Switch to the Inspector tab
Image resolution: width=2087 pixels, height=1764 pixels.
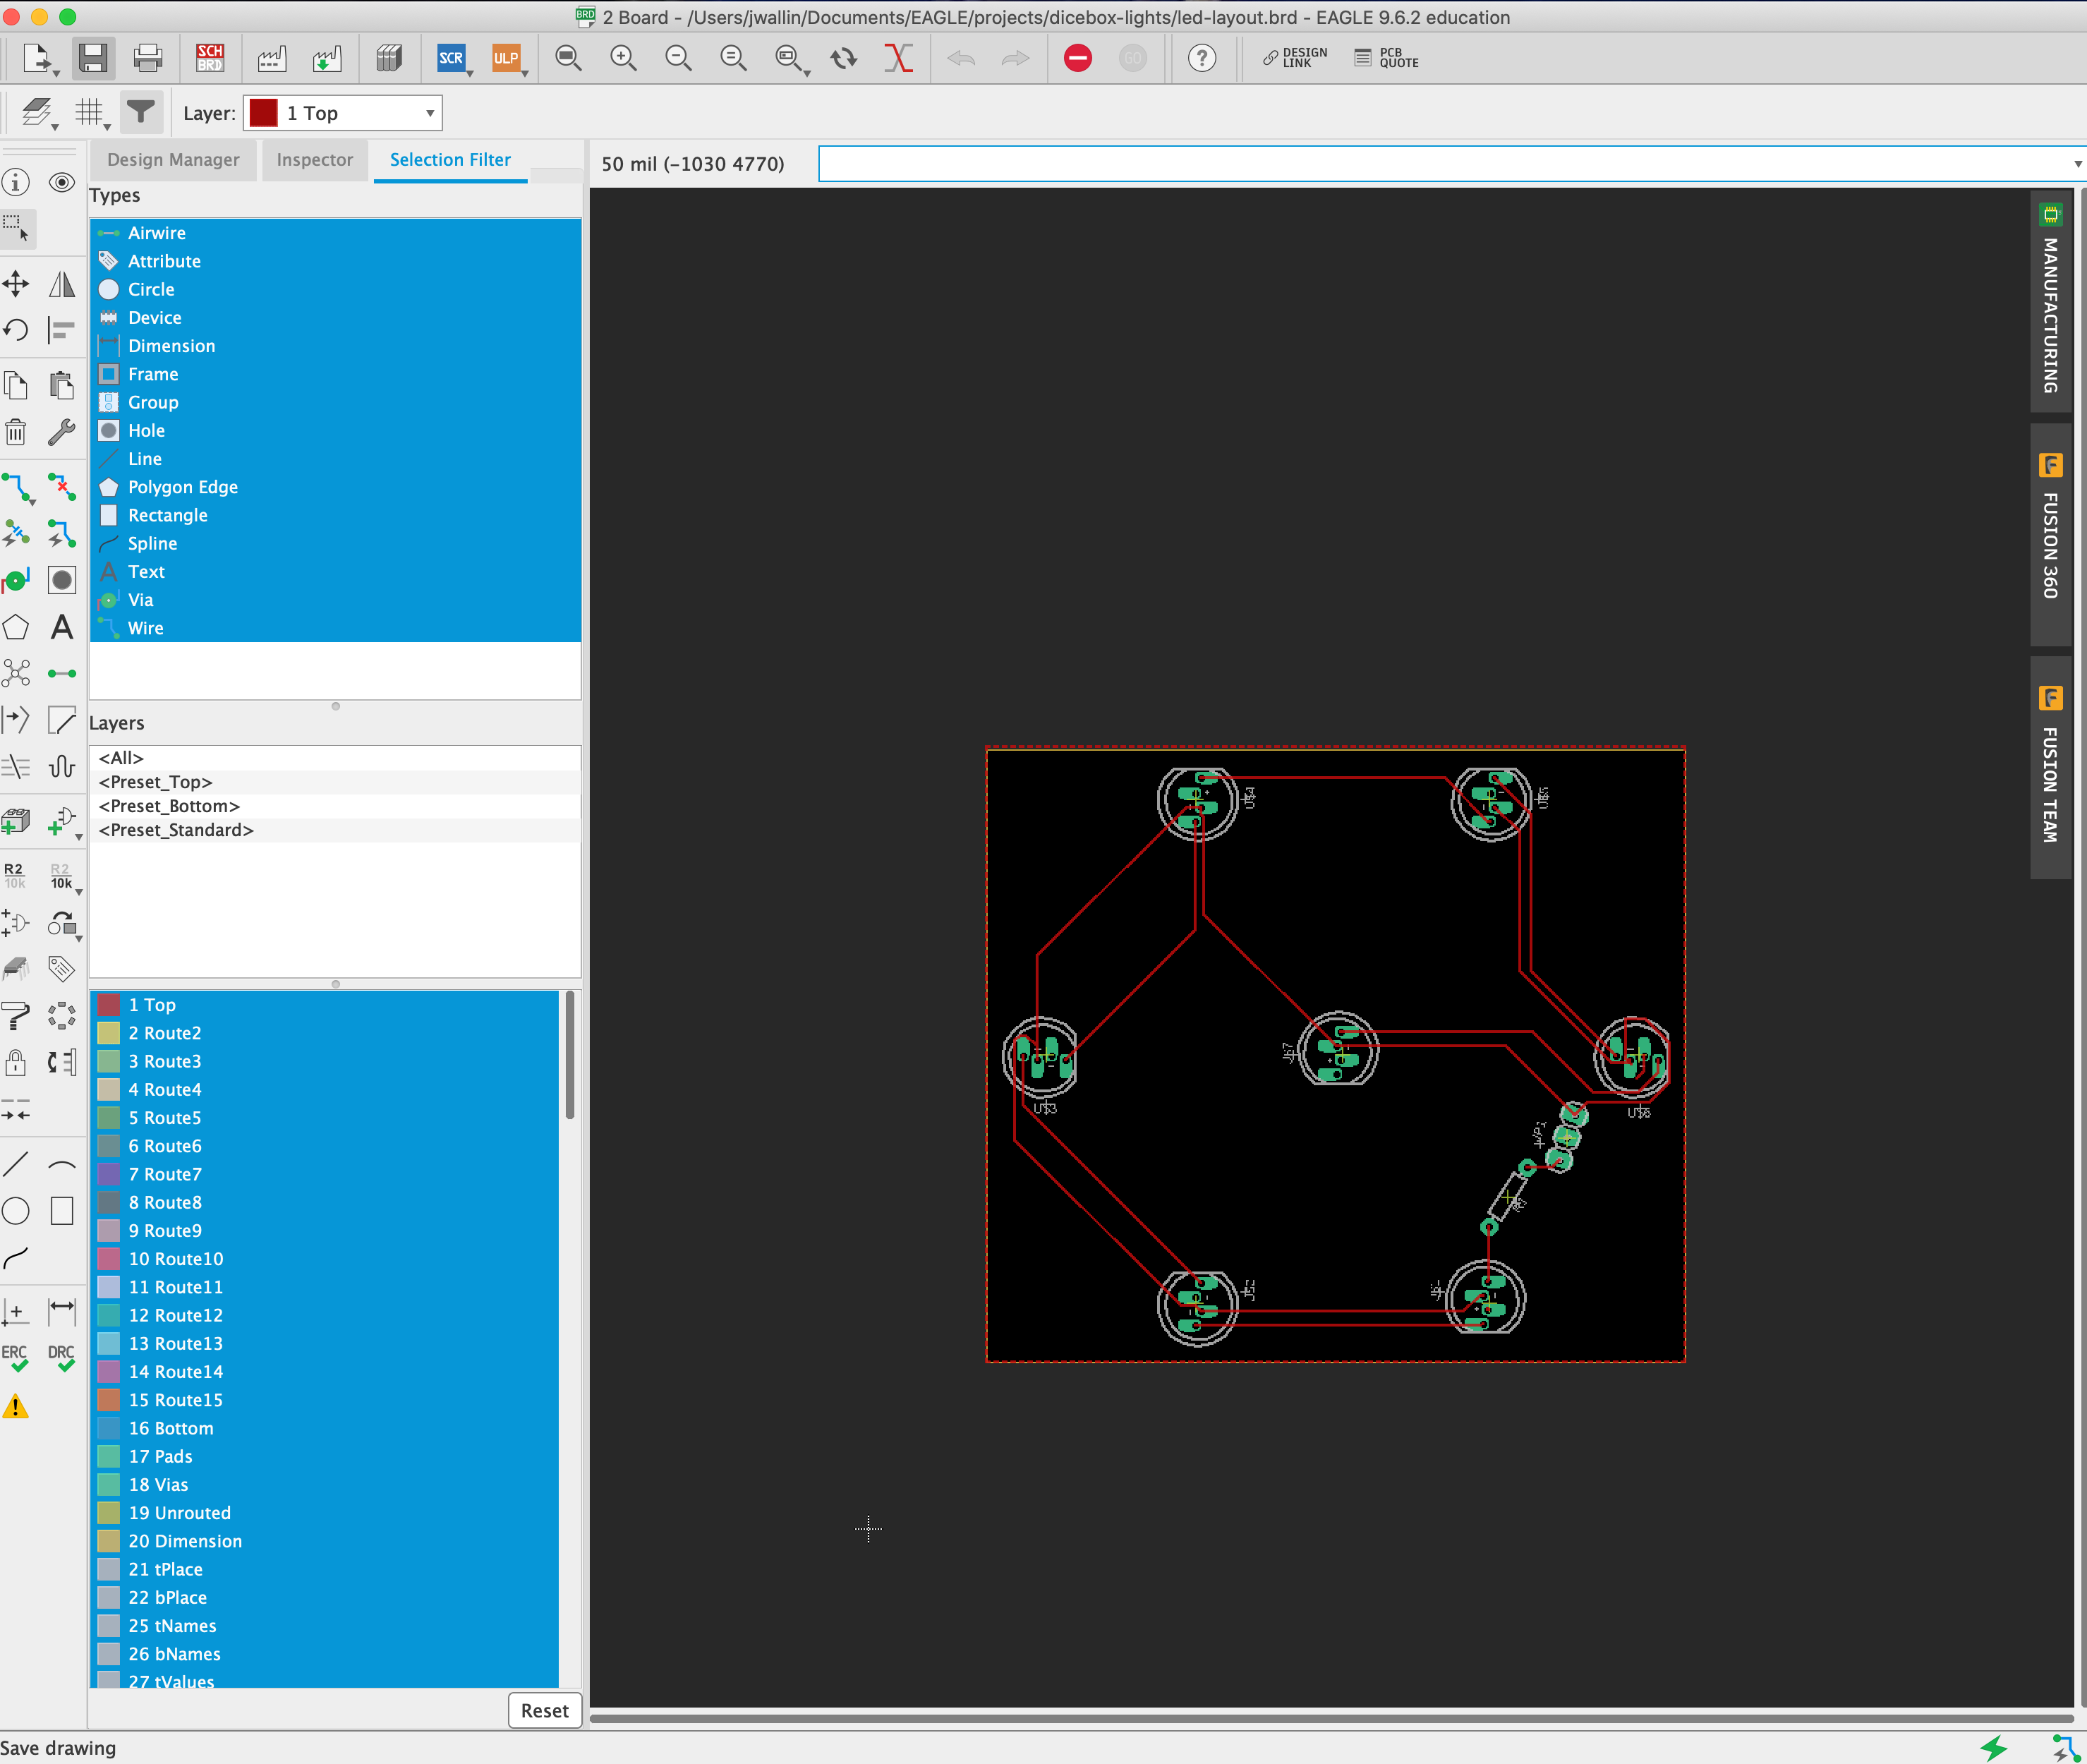[315, 160]
